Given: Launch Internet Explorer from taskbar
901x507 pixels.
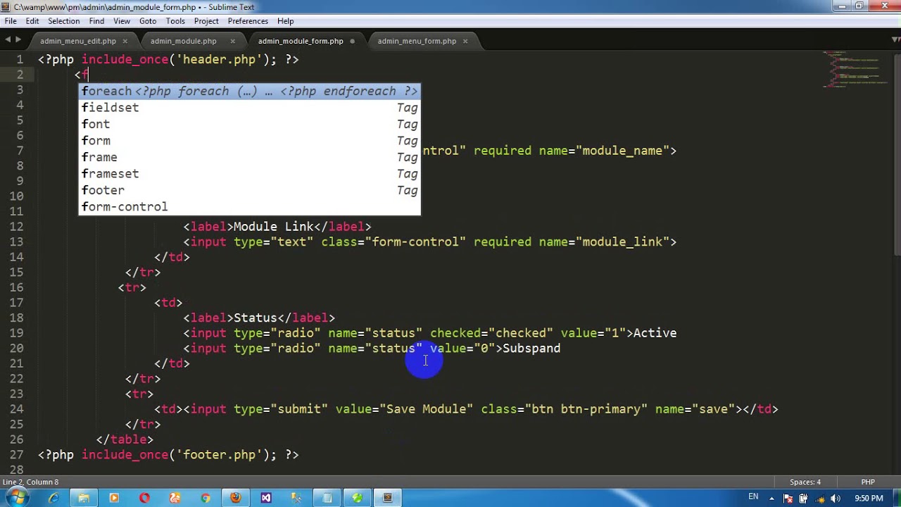Looking at the screenshot, I should [x=53, y=498].
